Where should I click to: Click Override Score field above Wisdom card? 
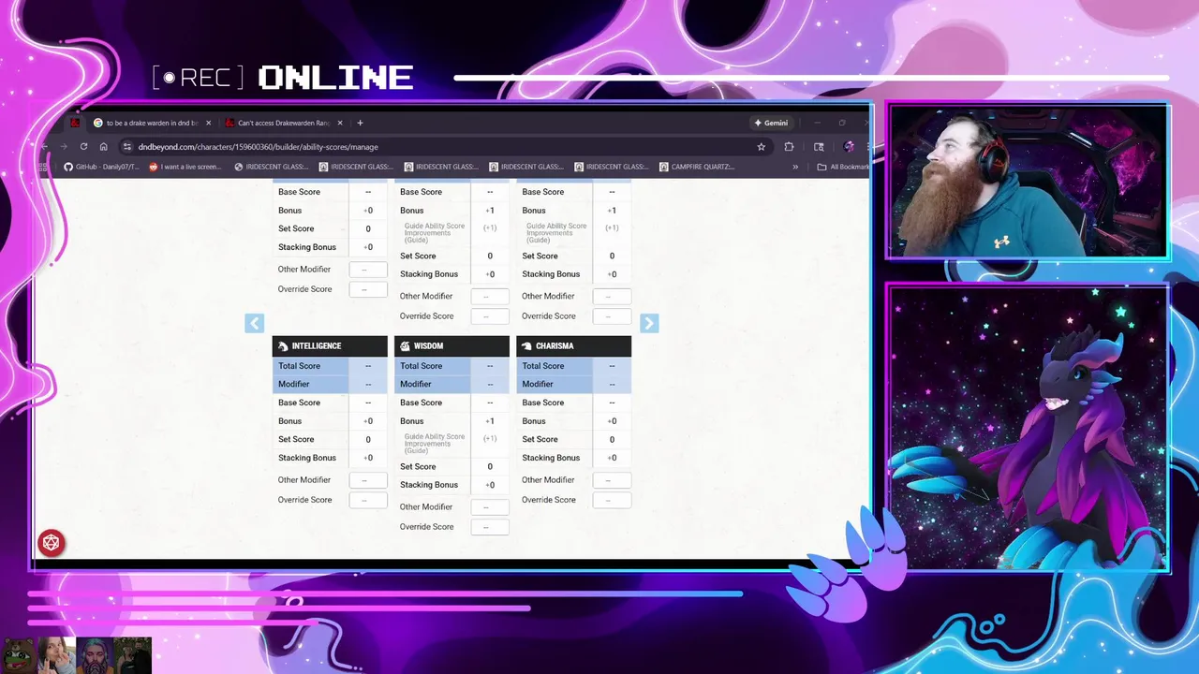pyautogui.click(x=490, y=316)
